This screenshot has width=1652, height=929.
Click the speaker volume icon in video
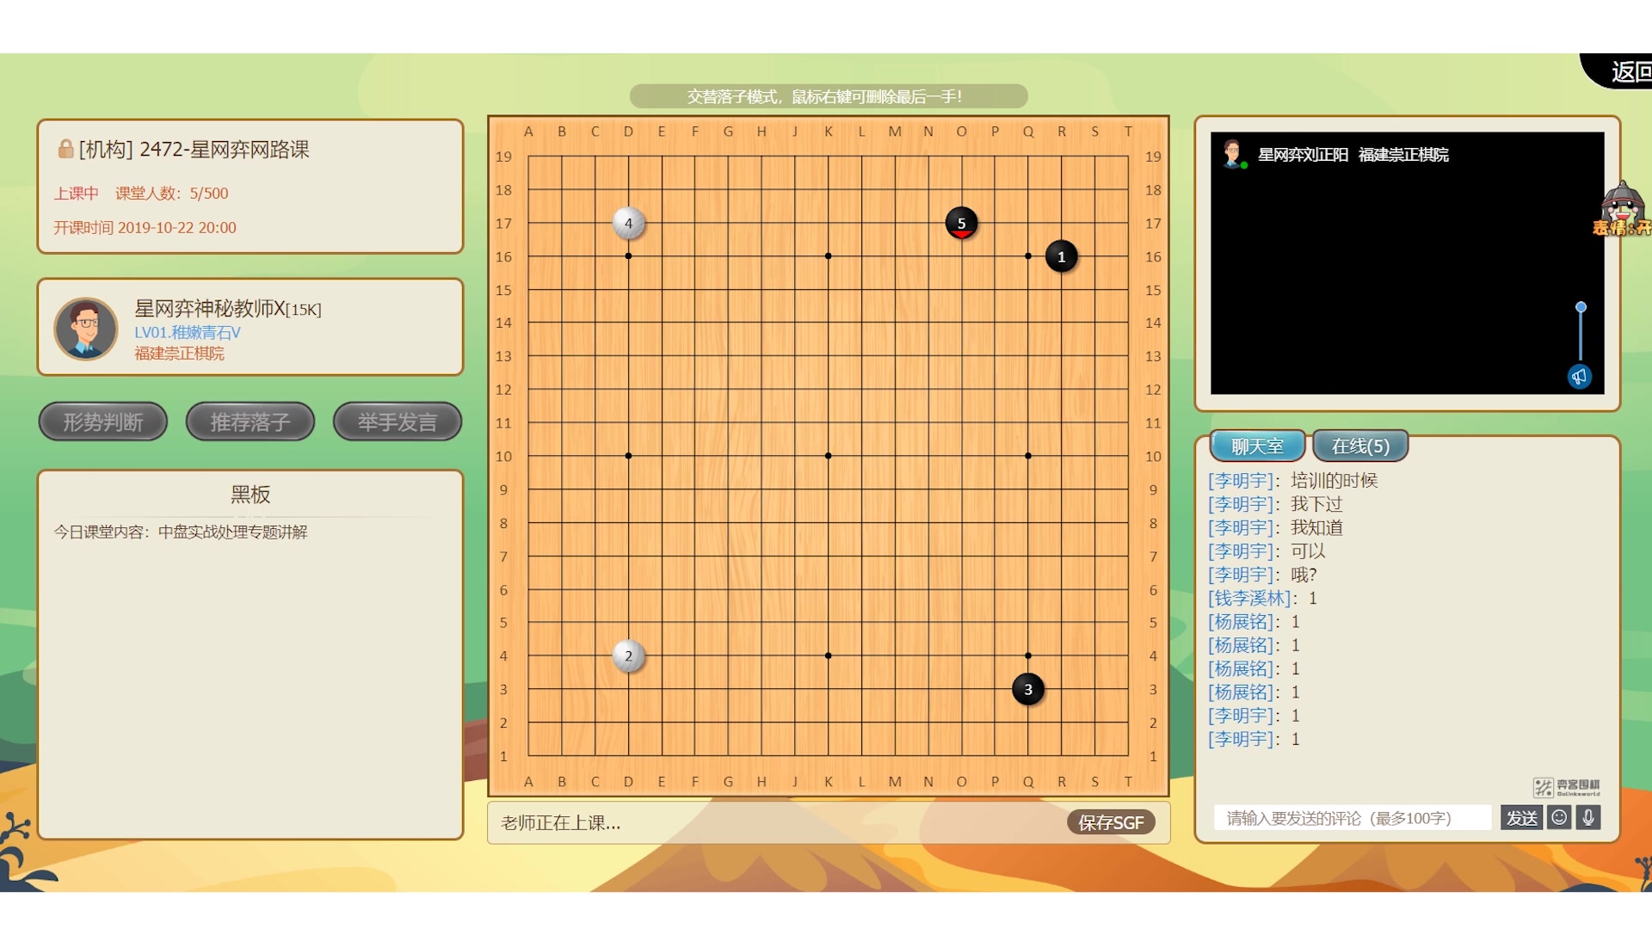click(x=1580, y=377)
